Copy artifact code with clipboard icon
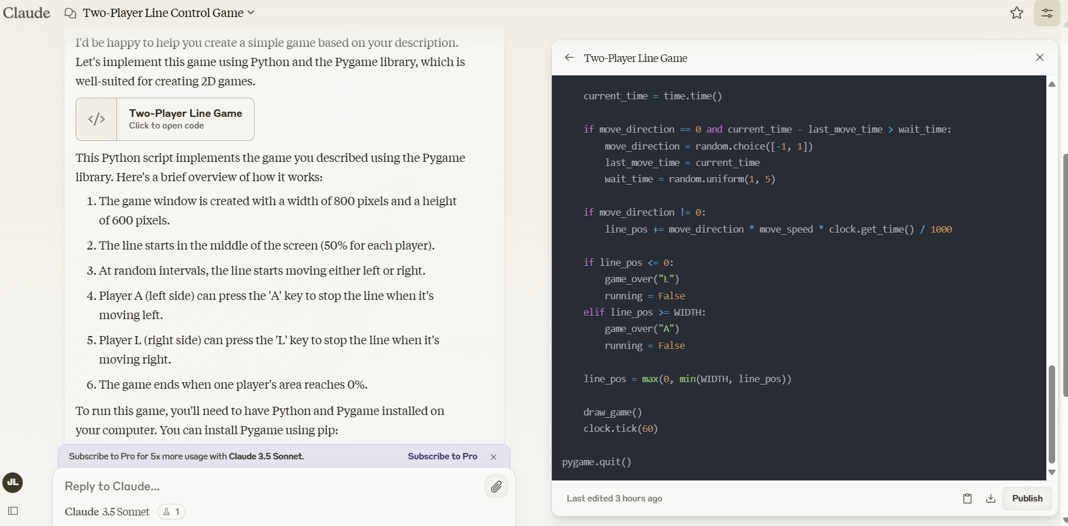Viewport: 1068px width, 526px height. click(967, 499)
